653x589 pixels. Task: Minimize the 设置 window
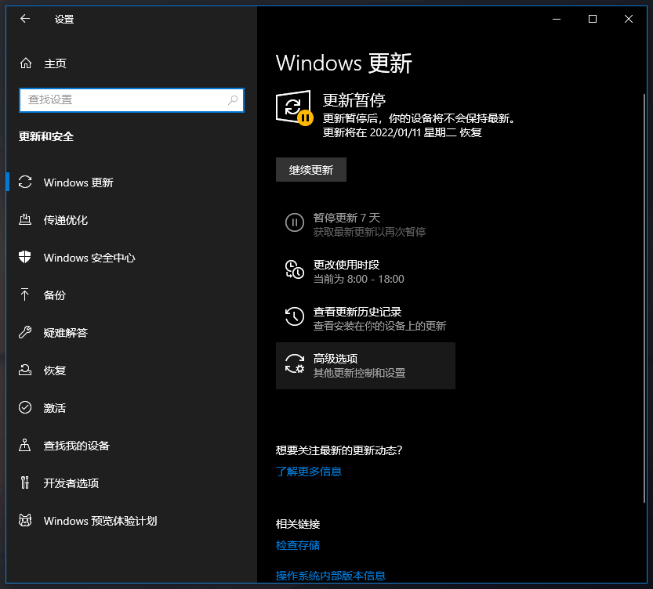[557, 19]
